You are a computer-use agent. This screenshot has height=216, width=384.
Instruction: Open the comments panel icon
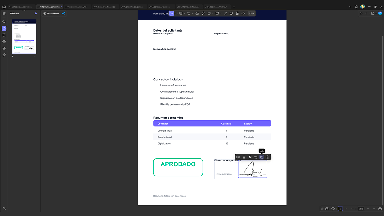click(x=4, y=42)
